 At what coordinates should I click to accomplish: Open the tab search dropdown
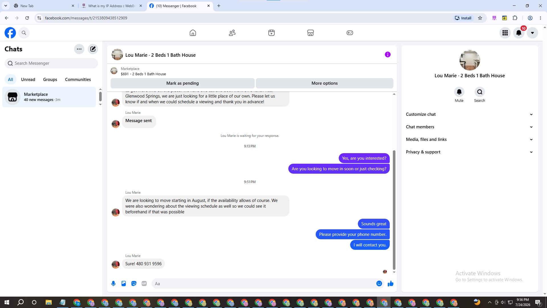6,6
